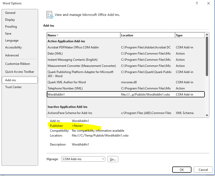Click the add-ins list scrollbar thumb
This screenshot has height=176, width=215.
(x=207, y=56)
